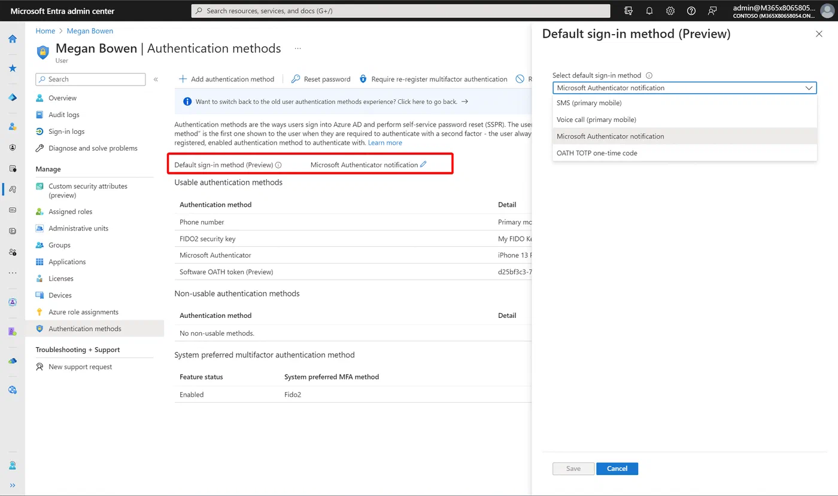The height and width of the screenshot is (496, 838).
Task: Close the Default sign-in method panel
Action: pyautogui.click(x=819, y=34)
